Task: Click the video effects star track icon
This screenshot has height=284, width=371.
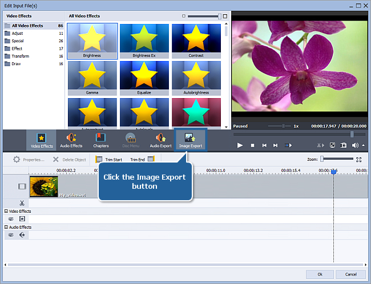Action: click(x=22, y=219)
